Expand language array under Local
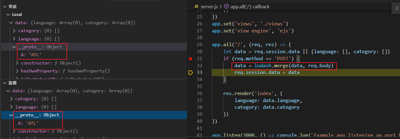The width and height of the screenshot is (400, 139). point(14,39)
